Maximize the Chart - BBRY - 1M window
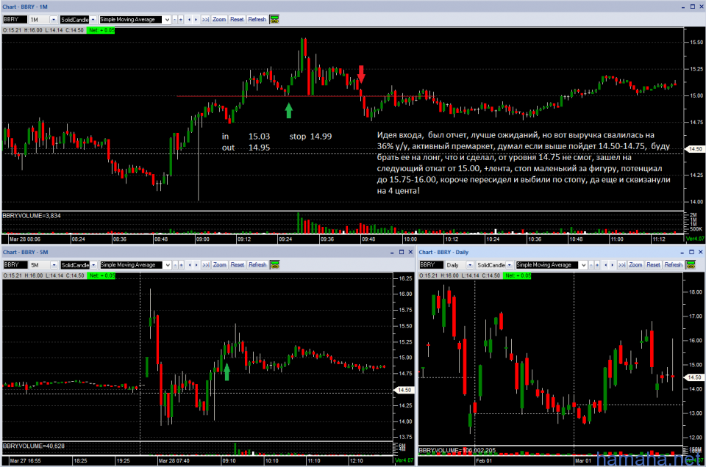The width and height of the screenshot is (706, 467). [x=693, y=7]
